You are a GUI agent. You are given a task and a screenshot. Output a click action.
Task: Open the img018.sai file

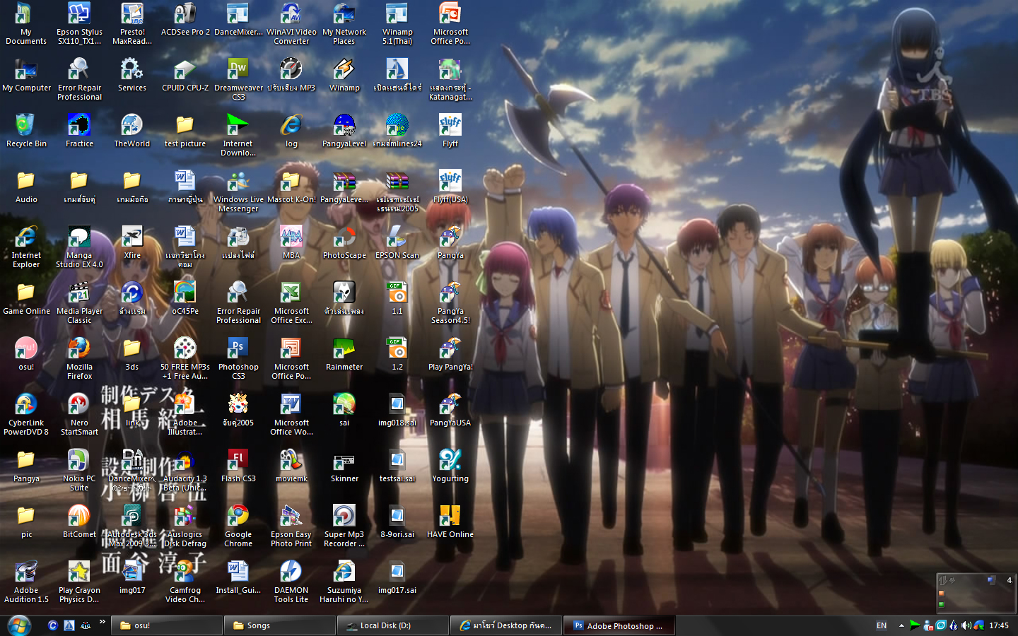397,410
